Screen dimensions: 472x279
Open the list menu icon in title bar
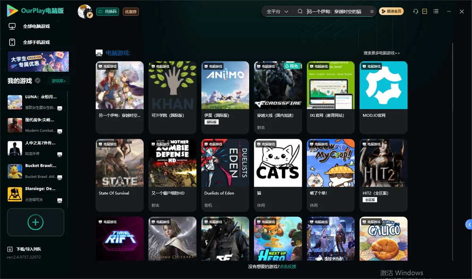(x=436, y=11)
